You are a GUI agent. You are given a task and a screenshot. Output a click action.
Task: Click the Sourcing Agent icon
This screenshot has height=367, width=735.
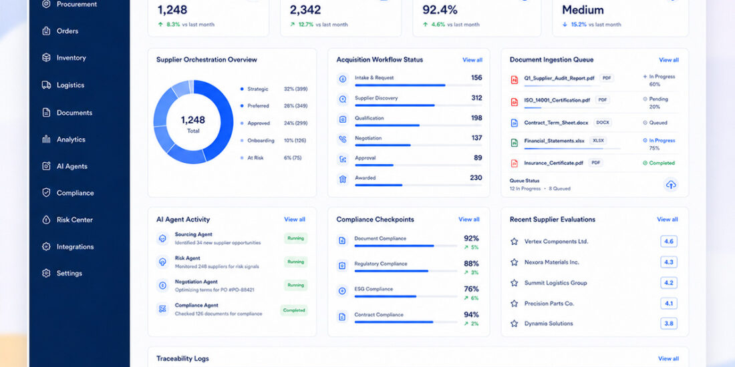click(x=162, y=238)
